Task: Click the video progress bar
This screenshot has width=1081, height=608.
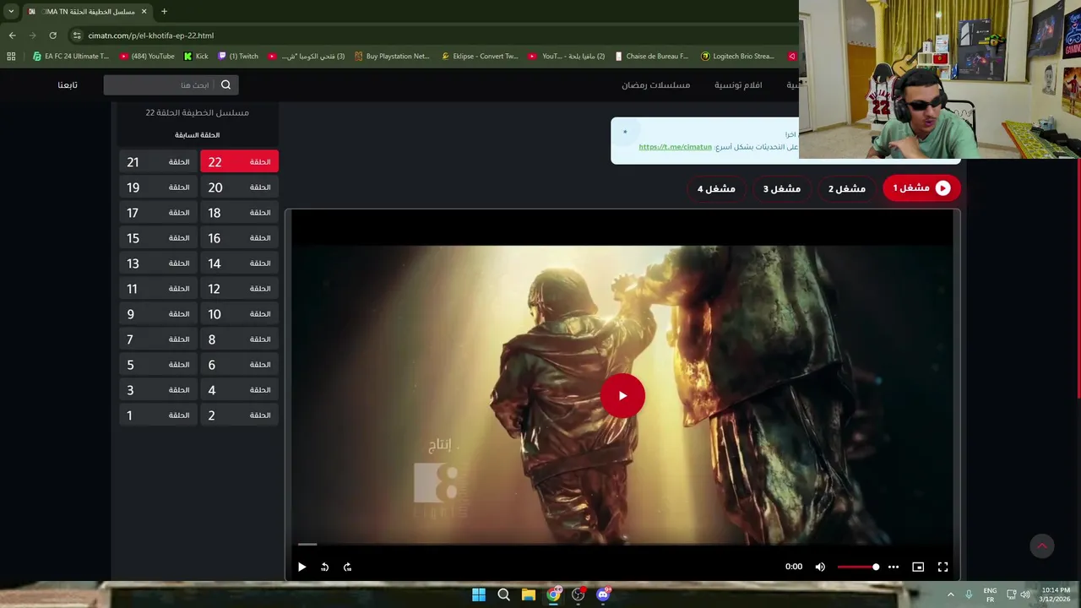Action: tap(622, 545)
